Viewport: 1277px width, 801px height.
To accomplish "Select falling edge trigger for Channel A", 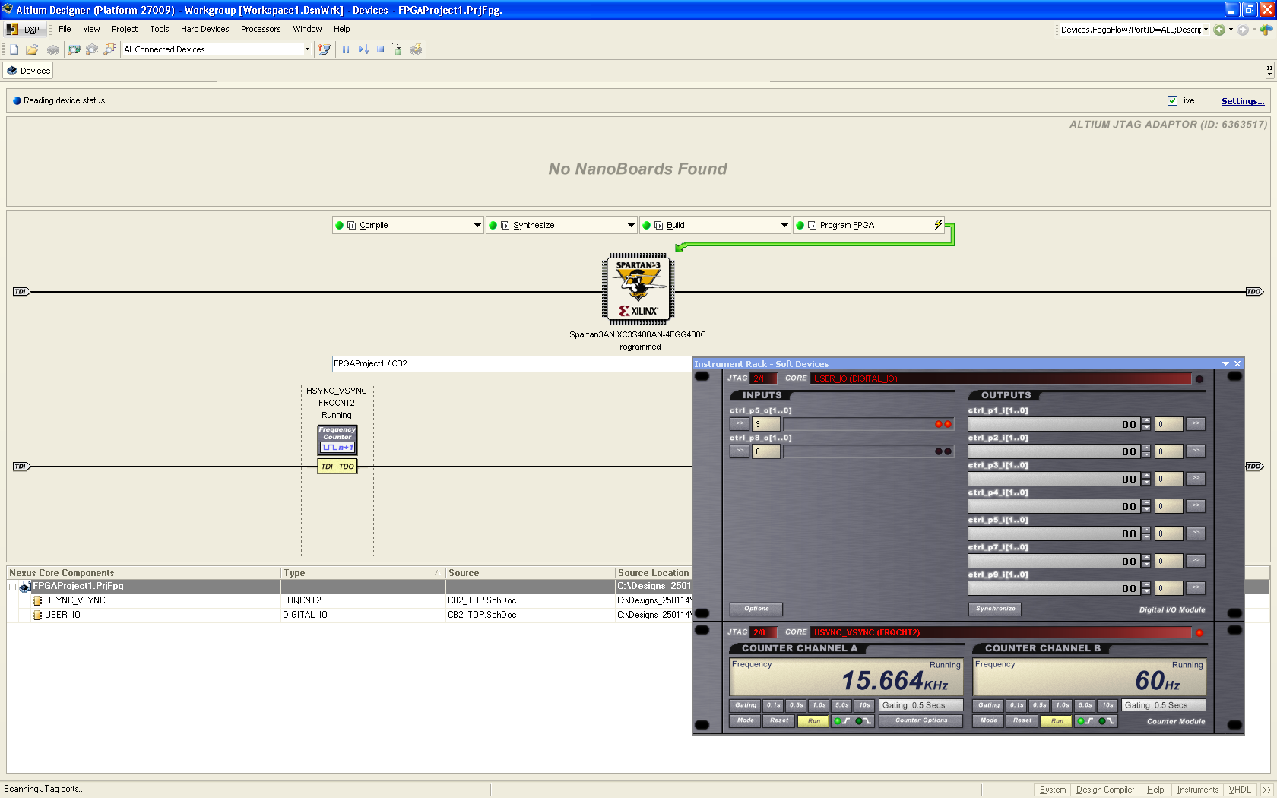I will tap(863, 721).
